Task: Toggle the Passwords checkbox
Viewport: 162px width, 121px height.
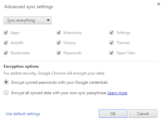Action: tap(59, 53)
